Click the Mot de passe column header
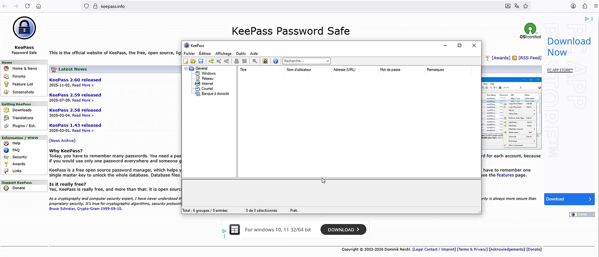599x257 pixels. coord(401,70)
